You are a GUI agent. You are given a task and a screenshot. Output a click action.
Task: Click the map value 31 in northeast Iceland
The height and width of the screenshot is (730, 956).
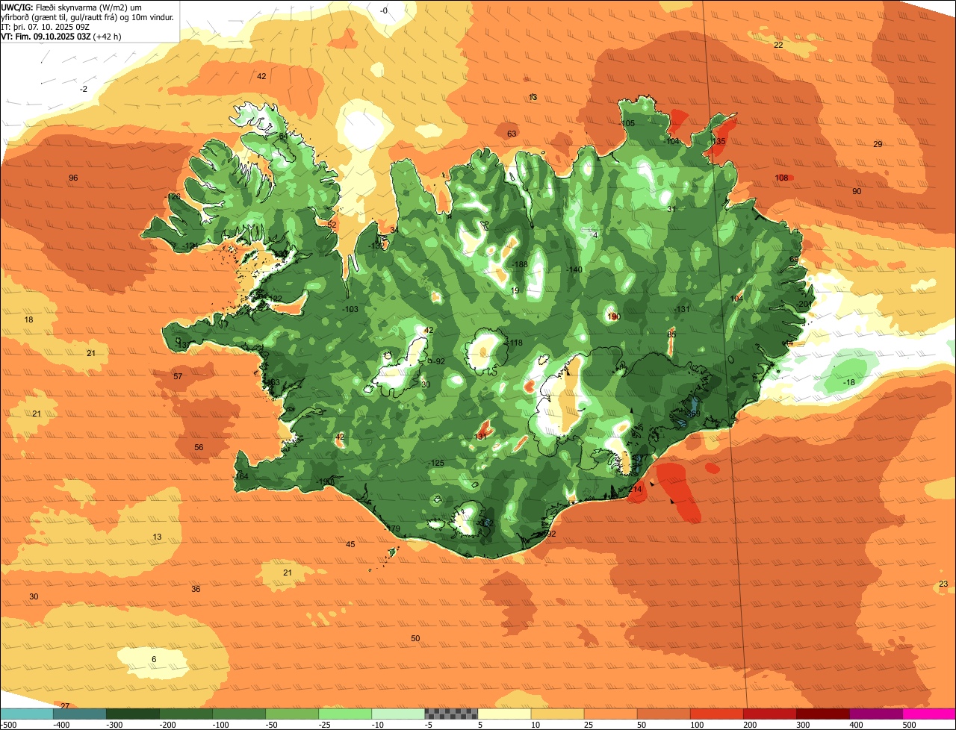coord(671,209)
